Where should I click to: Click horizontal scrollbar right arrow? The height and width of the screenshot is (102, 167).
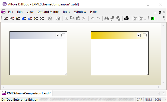click(x=159, y=87)
